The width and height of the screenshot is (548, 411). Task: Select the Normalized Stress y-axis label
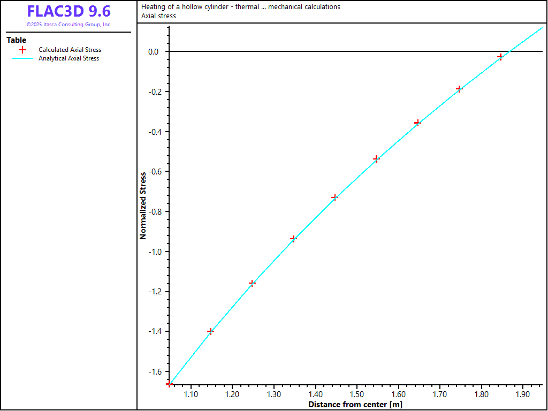click(x=143, y=205)
